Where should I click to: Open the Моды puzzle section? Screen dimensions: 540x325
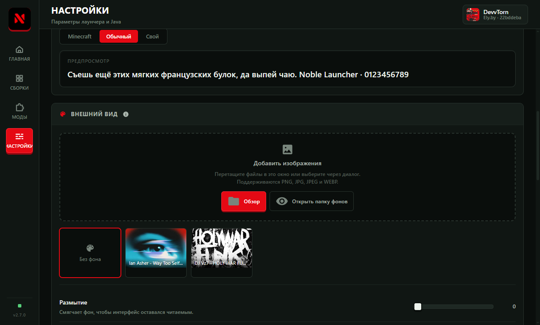(19, 111)
